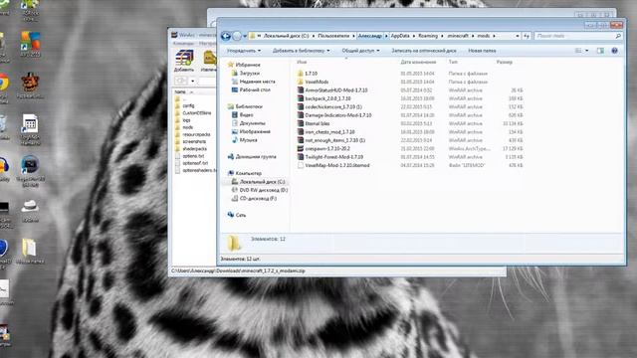Viewport: 637px width, 358px height.
Task: Select config folder in WinRAR list
Action: 188,106
